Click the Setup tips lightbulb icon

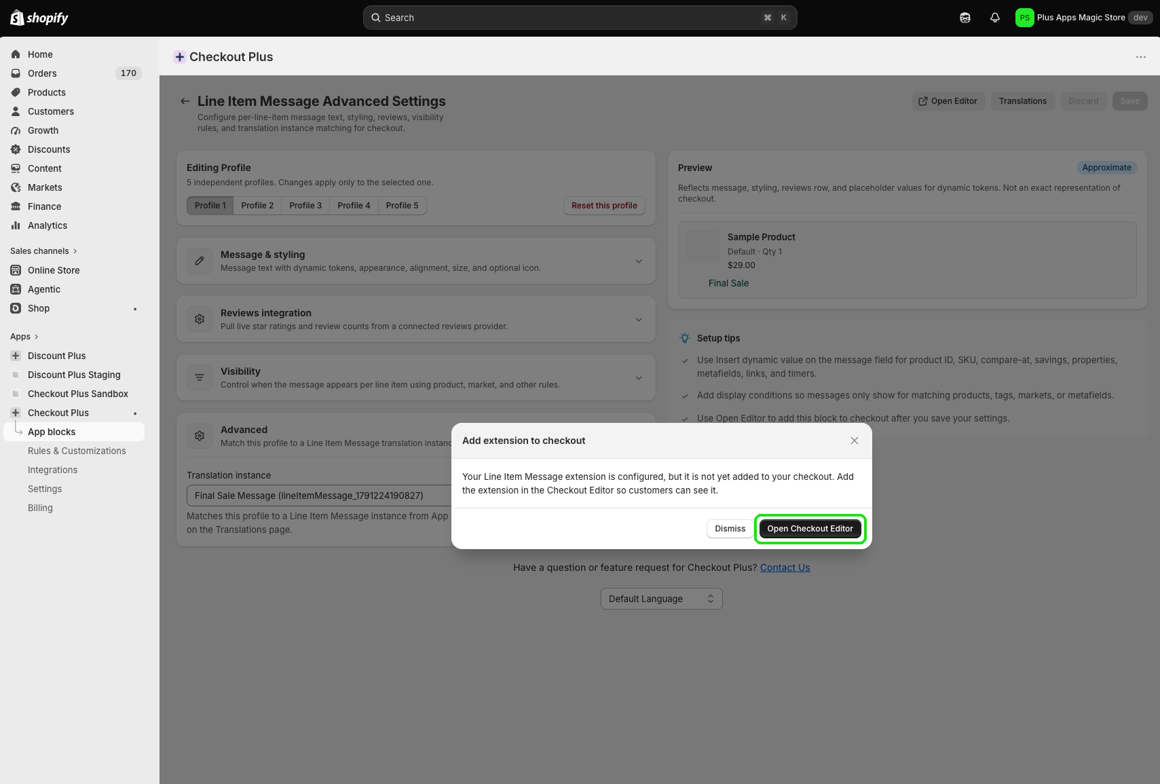(685, 338)
